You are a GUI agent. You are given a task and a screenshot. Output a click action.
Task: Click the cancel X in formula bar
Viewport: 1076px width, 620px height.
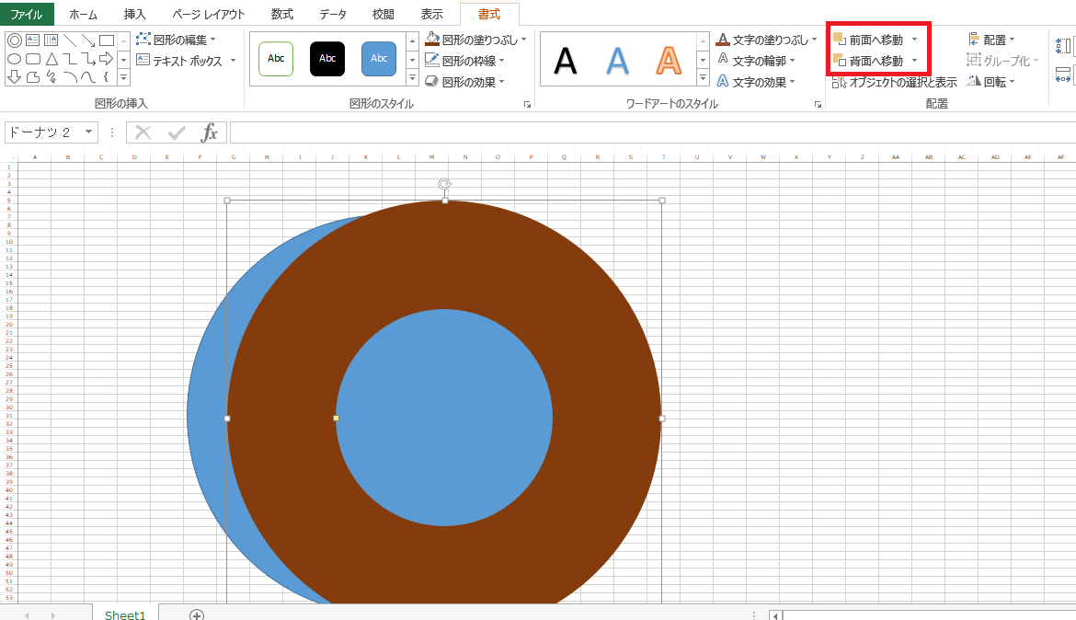tap(143, 132)
